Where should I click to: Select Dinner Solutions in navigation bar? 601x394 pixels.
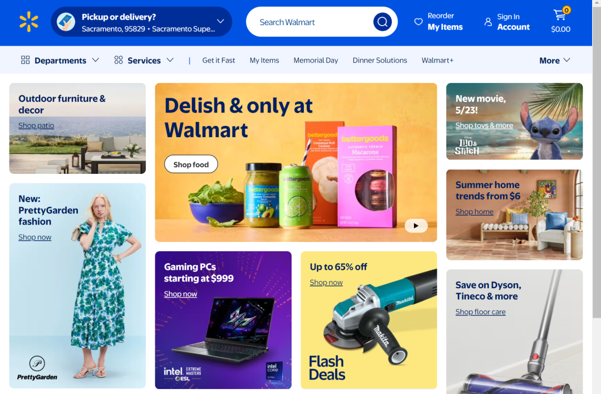tap(380, 60)
